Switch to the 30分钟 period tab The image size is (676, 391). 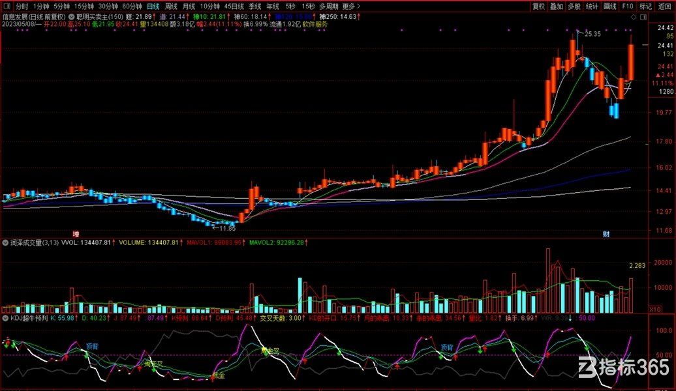tap(108, 7)
